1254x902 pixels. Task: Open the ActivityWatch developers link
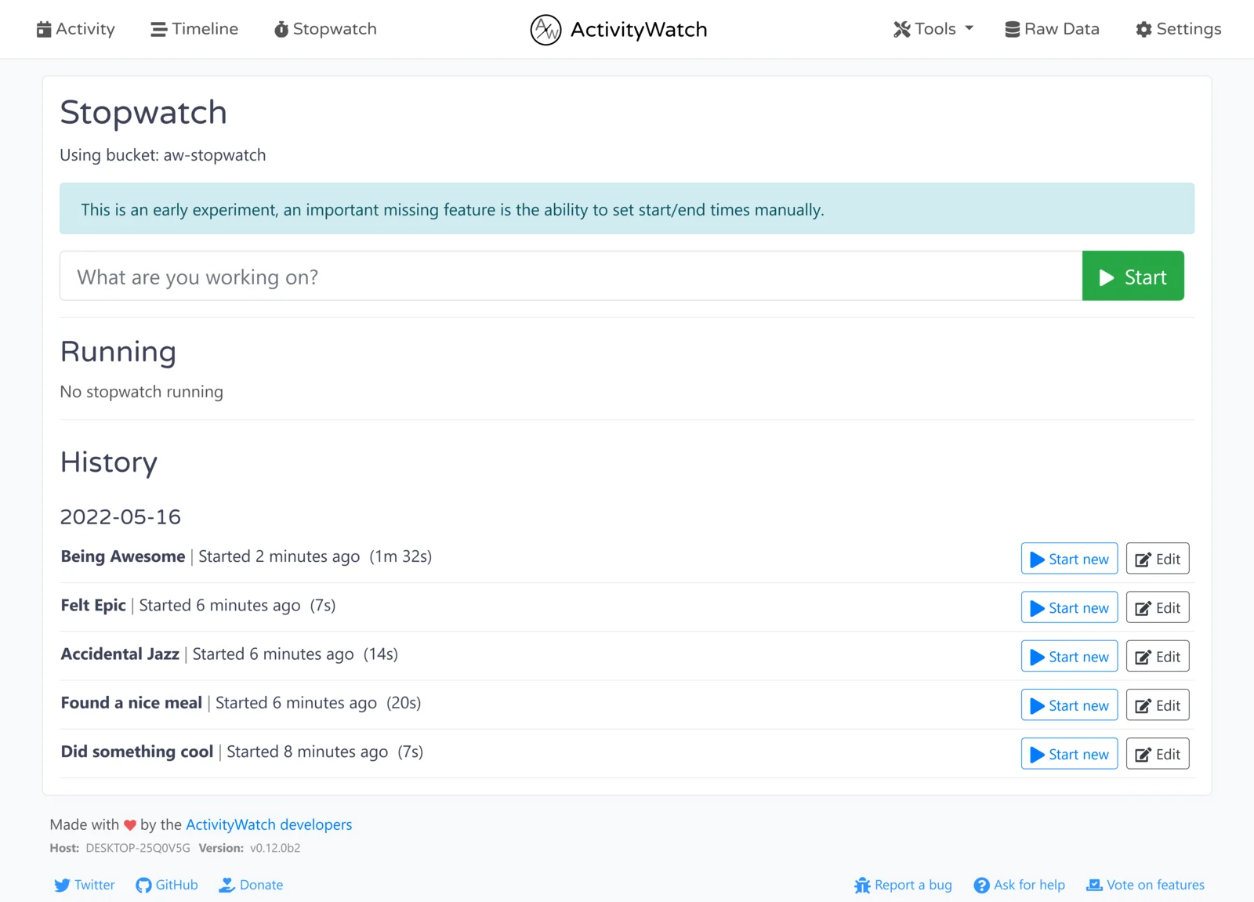pos(269,824)
